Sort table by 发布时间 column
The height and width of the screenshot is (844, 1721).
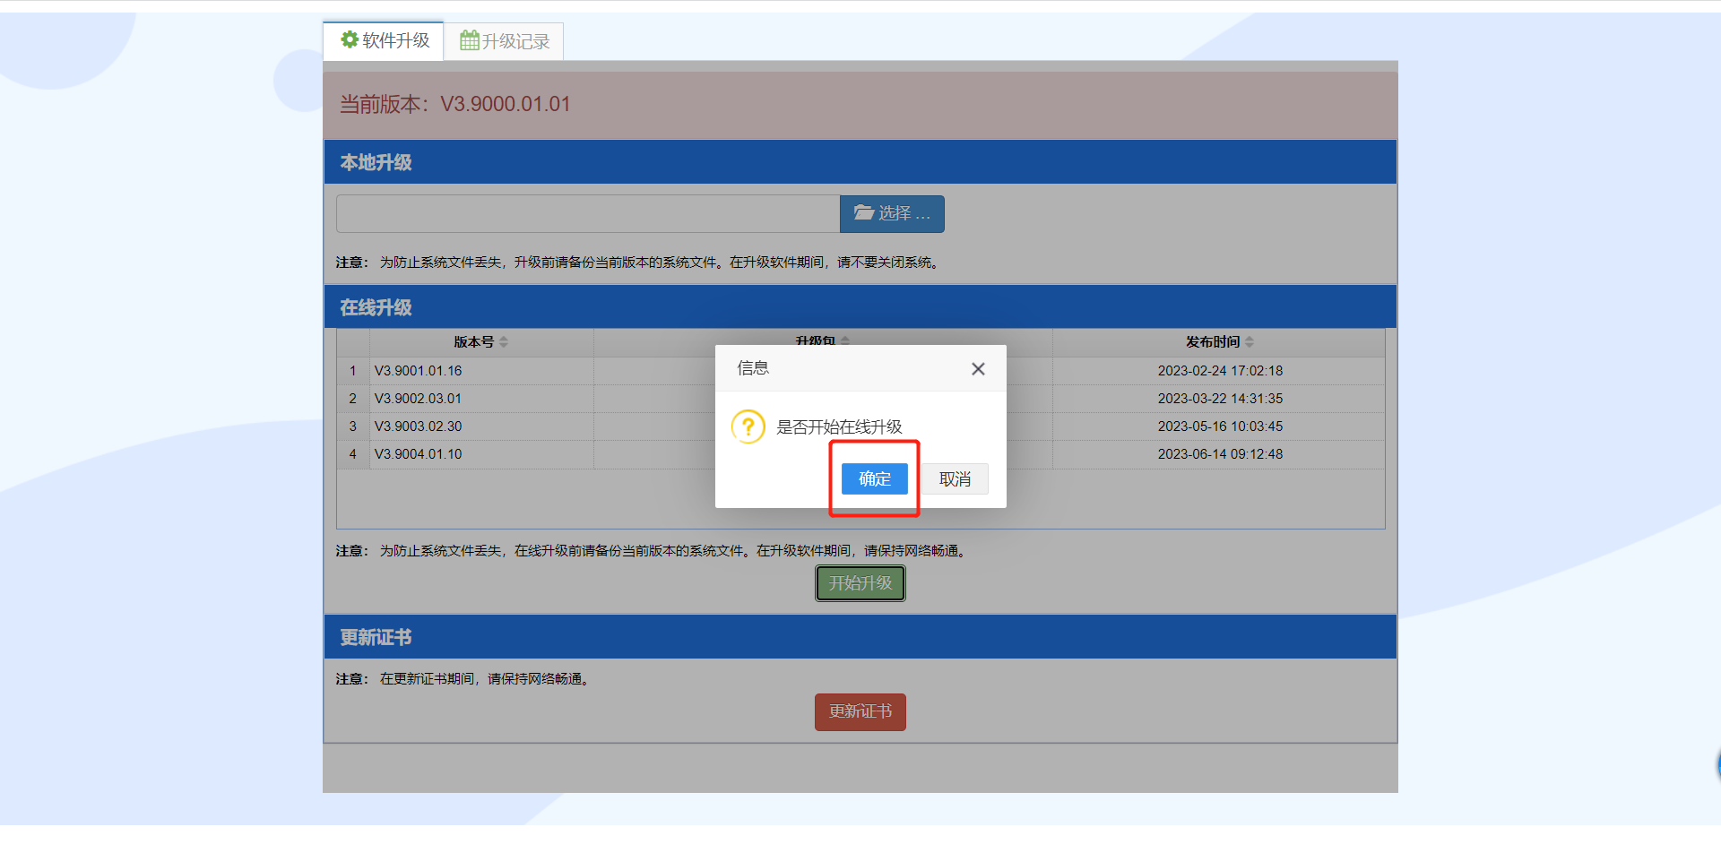pyautogui.click(x=1219, y=341)
